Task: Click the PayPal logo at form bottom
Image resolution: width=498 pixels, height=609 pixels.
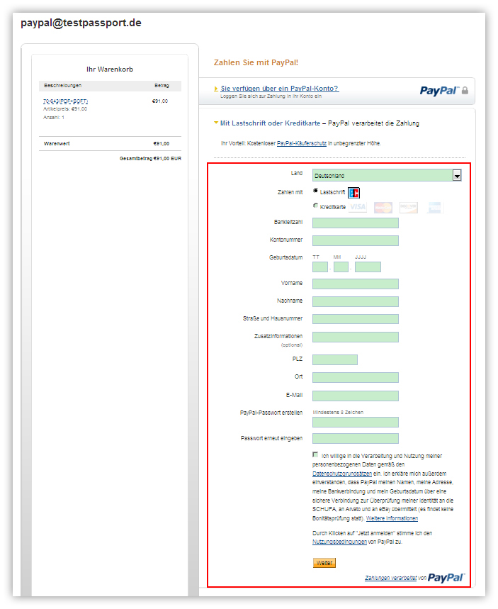Action: pyautogui.click(x=446, y=578)
